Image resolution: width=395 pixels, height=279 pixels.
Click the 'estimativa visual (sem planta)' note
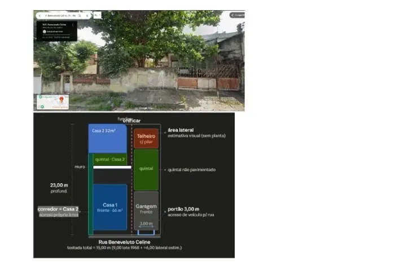[x=196, y=136]
